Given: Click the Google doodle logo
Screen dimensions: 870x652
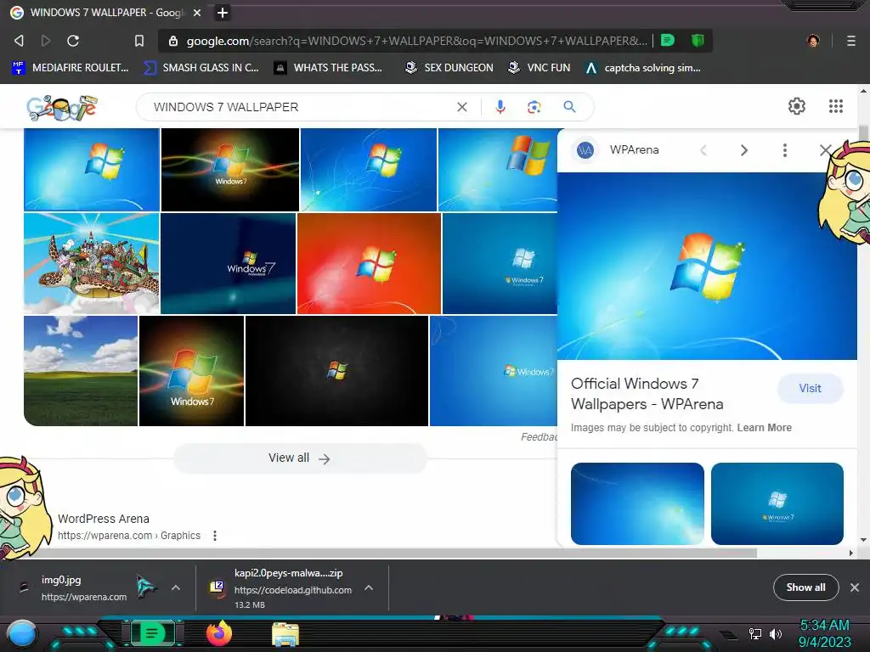Looking at the screenshot, I should pyautogui.click(x=61, y=108).
